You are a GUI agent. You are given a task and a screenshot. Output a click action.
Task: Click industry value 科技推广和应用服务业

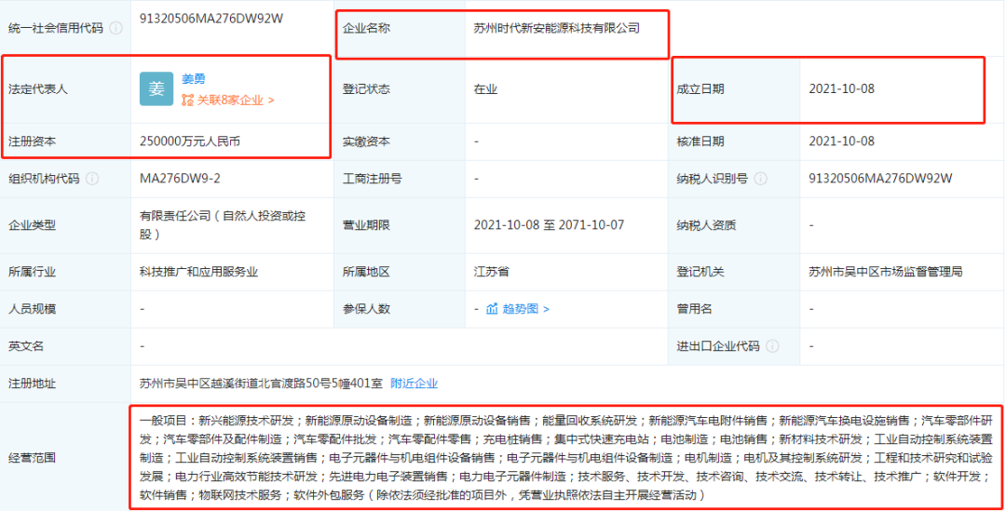pyautogui.click(x=199, y=272)
